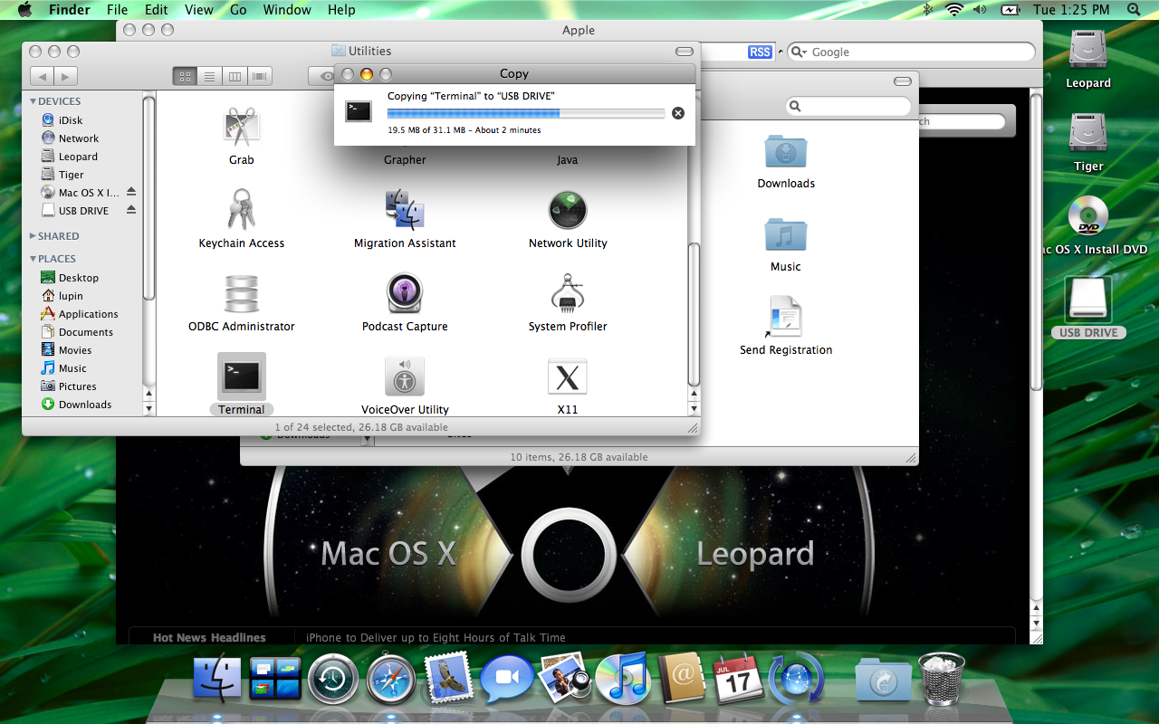Image resolution: width=1159 pixels, height=724 pixels.
Task: Go forward in Utilities window
Action: point(66,77)
